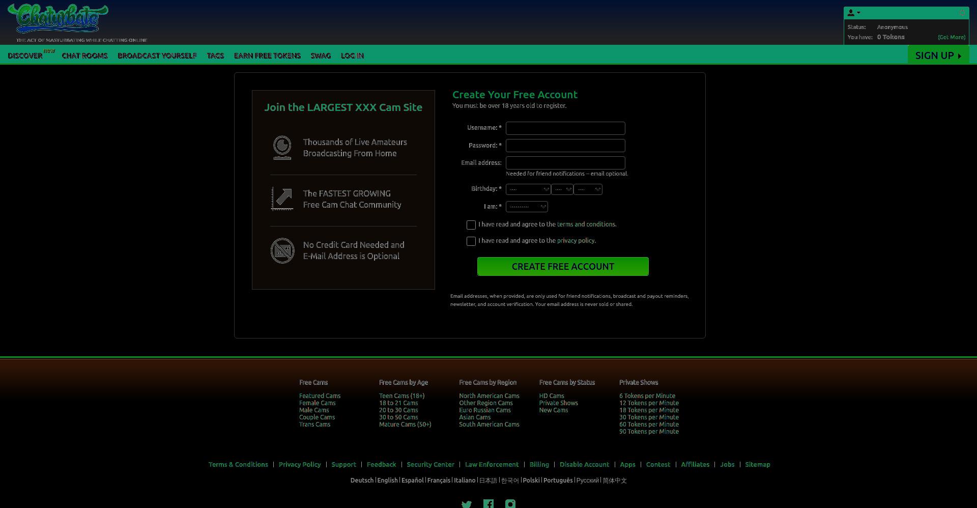Open the terms and conditions form link

pos(586,224)
